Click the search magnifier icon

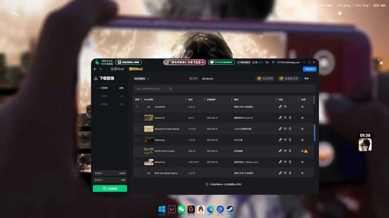click(170, 89)
